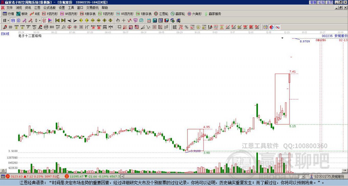348x186 pixels.
Task: Open the 江恩轮 Gann wheel tool
Action: 162,14
